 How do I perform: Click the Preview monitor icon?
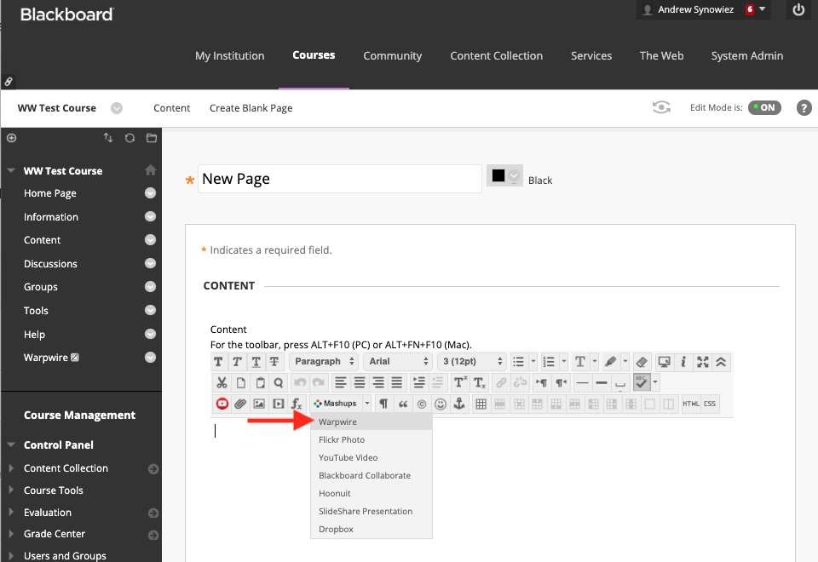[x=664, y=361]
